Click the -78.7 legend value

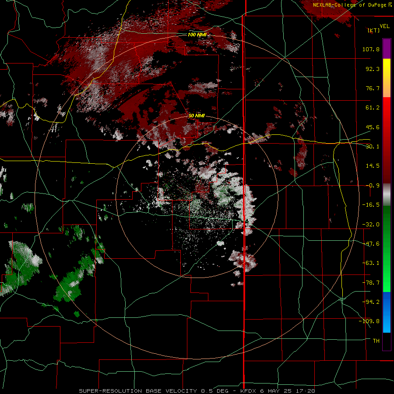pos(371,283)
